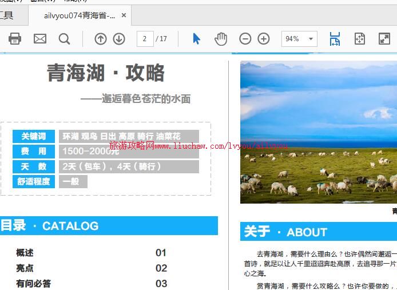The height and width of the screenshot is (290, 397).
Task: Toggle full screen read mode icon
Action: [384, 39]
